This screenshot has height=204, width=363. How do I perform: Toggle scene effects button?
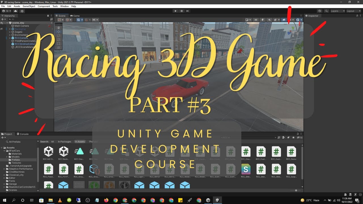pyautogui.click(x=275, y=20)
